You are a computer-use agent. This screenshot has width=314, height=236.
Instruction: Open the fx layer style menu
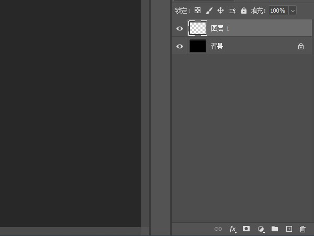(232, 229)
